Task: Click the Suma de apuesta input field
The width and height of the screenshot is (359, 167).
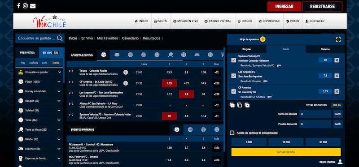Action: coord(315,114)
